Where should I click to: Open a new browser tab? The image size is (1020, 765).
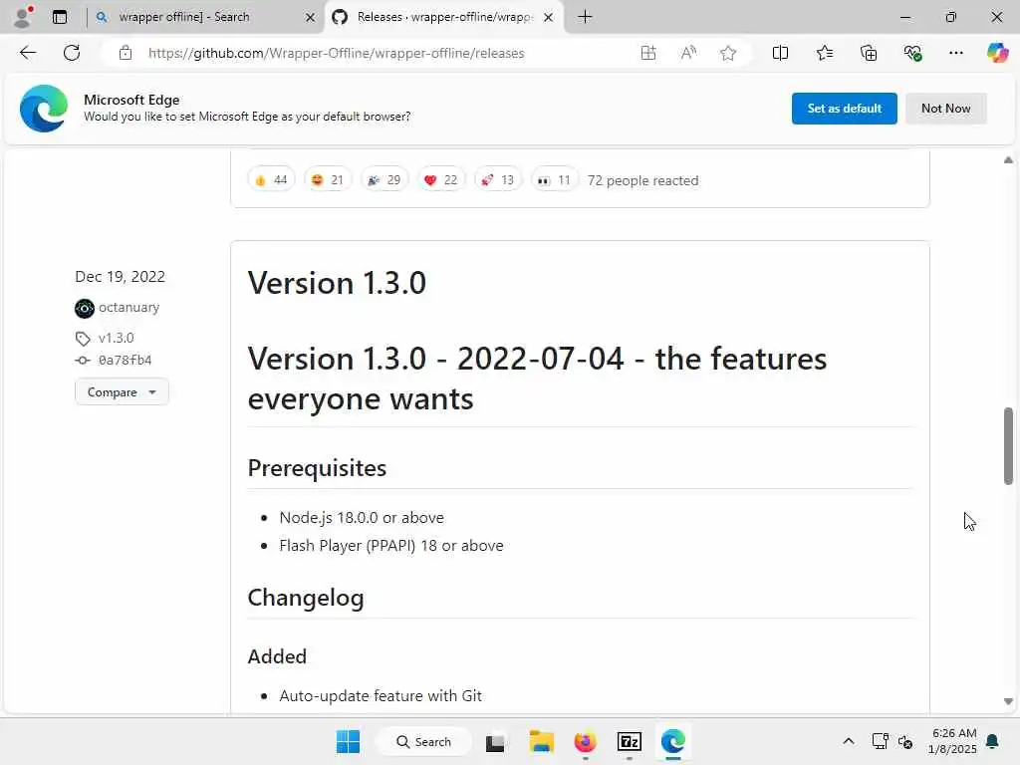point(585,17)
